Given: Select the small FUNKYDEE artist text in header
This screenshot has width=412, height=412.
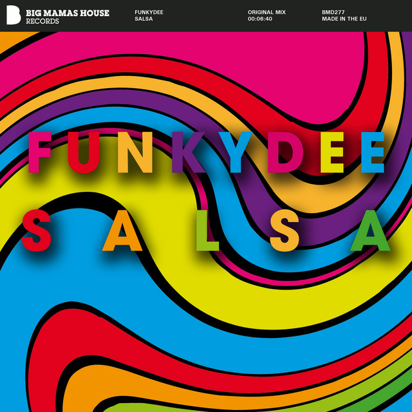Looking at the screenshot, I should (149, 12).
